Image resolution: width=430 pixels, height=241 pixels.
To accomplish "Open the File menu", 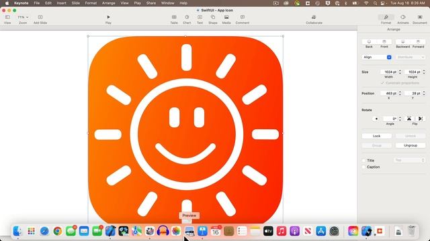I will (36, 3).
